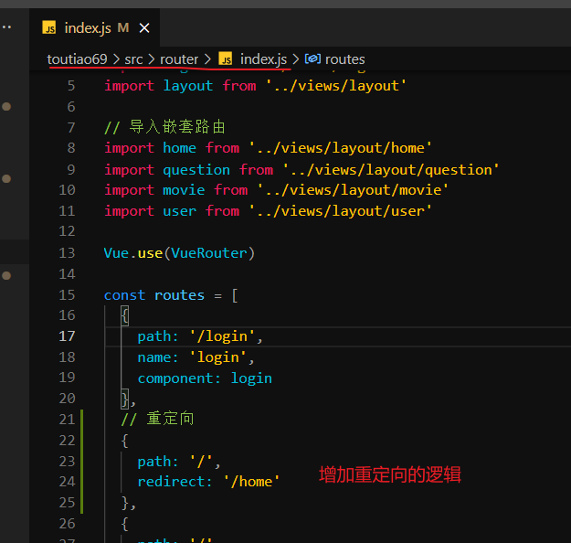Click the 导入嵌套路由 comment line

pyautogui.click(x=164, y=127)
